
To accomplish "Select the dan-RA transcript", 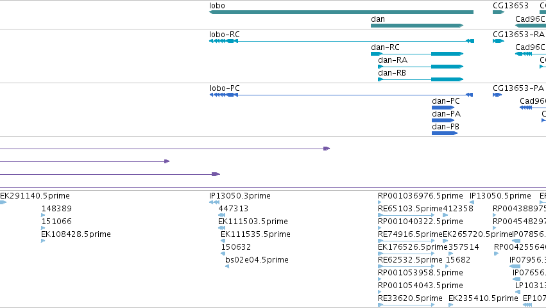I will (421, 67).
